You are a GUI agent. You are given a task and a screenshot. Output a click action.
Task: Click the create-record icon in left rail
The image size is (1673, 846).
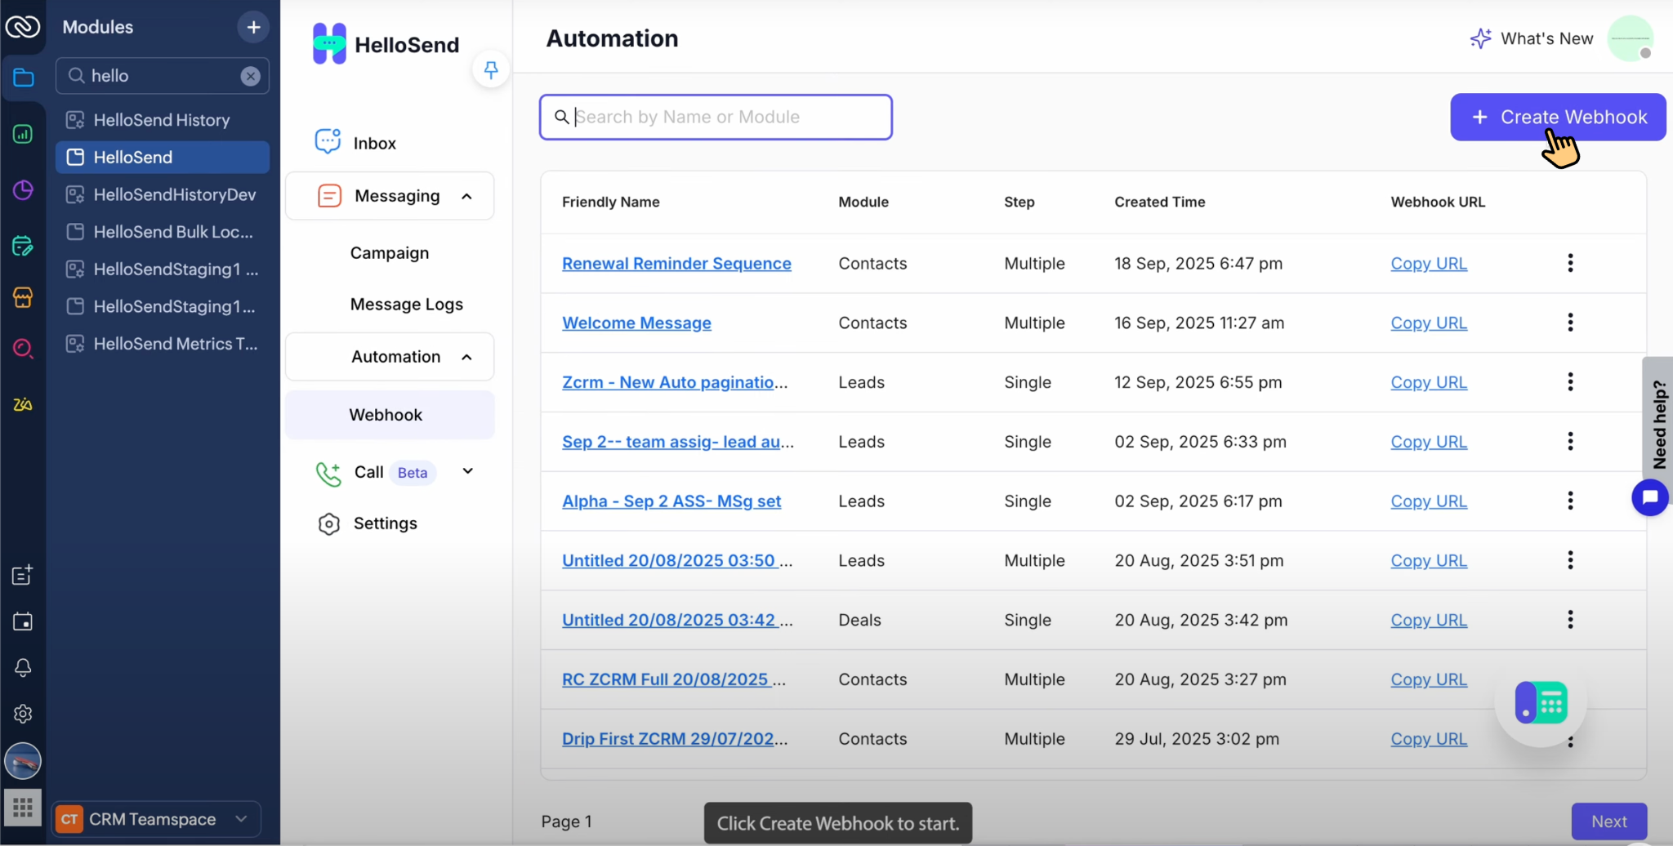[23, 575]
